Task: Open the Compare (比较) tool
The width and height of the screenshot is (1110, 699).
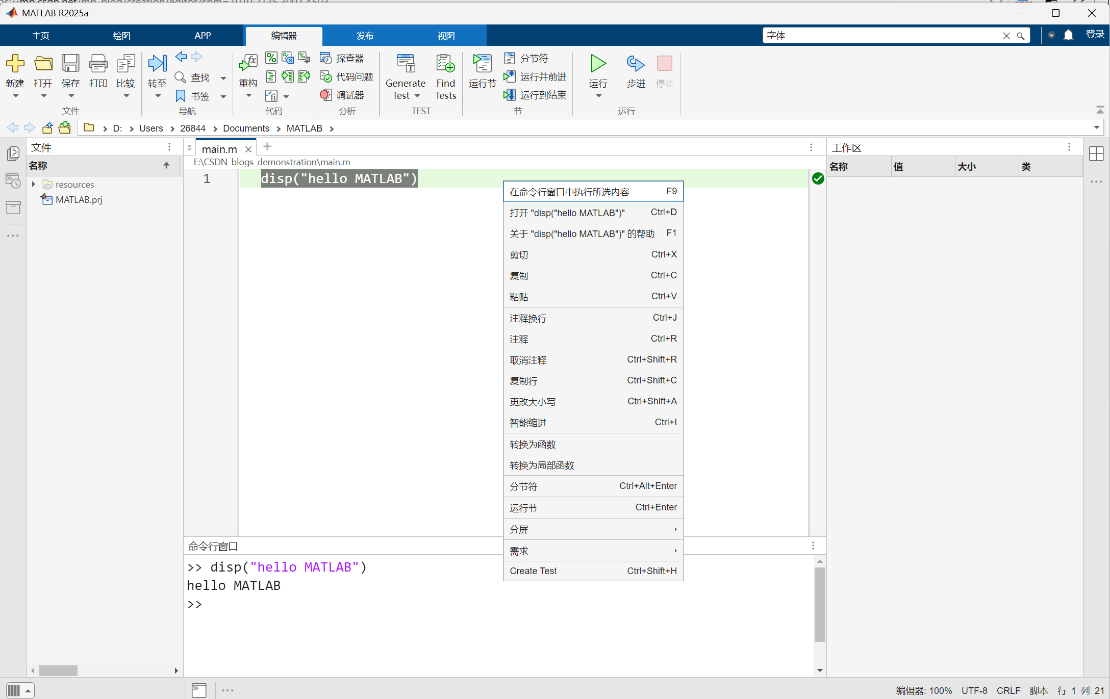Action: pos(125,64)
